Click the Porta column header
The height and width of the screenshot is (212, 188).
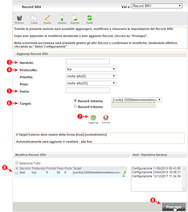click(68, 168)
